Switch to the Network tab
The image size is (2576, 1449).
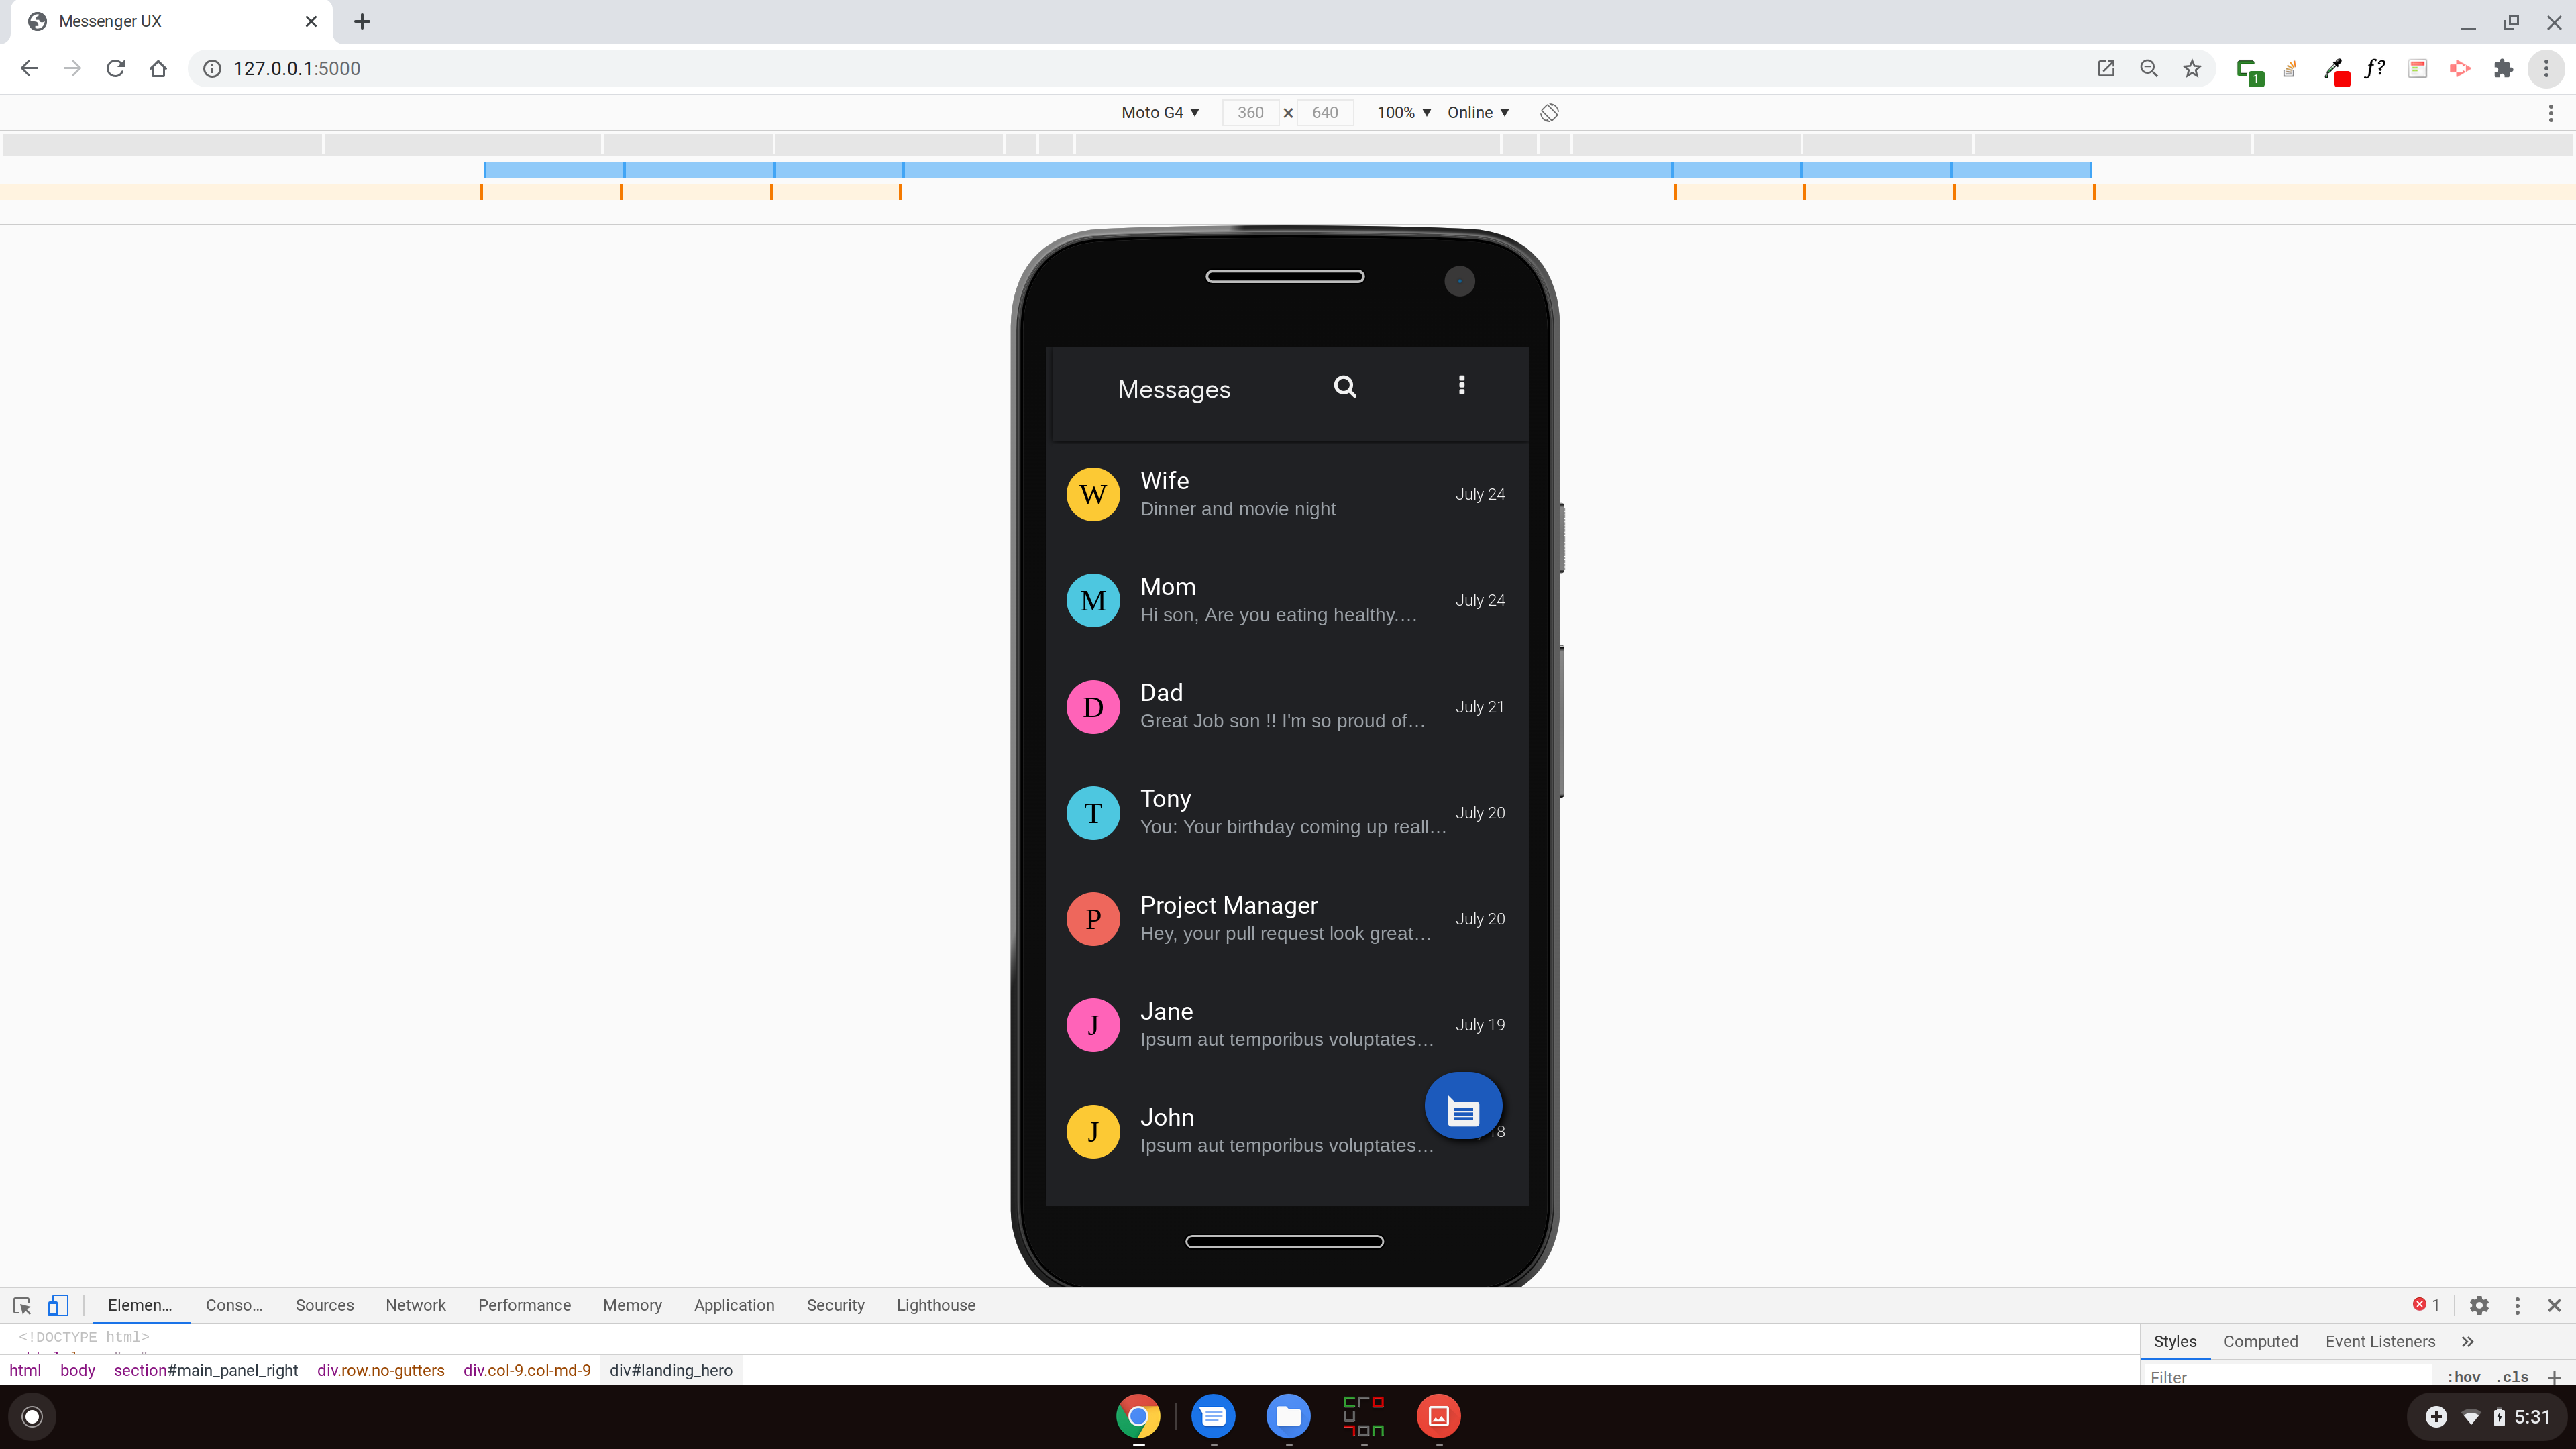coord(415,1305)
